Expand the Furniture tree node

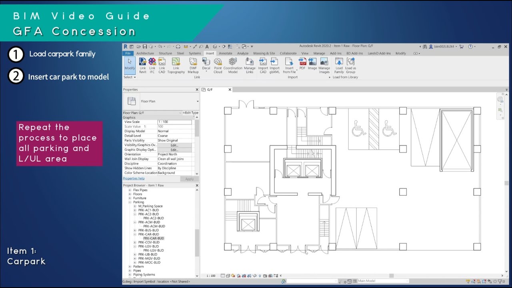click(x=130, y=198)
